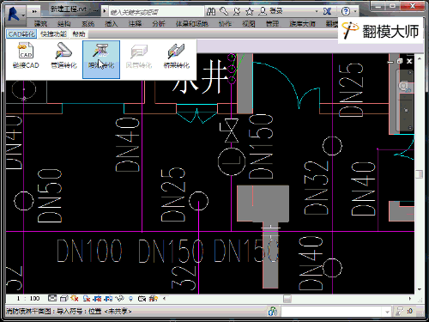This screenshot has width=429, height=322.
Task: Click the detail level icon
Action: (52, 298)
